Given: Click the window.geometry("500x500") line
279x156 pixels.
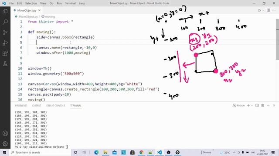Looking at the screenshot, I should [x=56, y=74].
